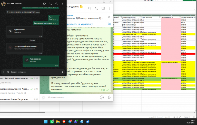Zoom in spreadsheet with plus button
Viewport: 197px width, 125px height.
pyautogui.click(x=191, y=117)
